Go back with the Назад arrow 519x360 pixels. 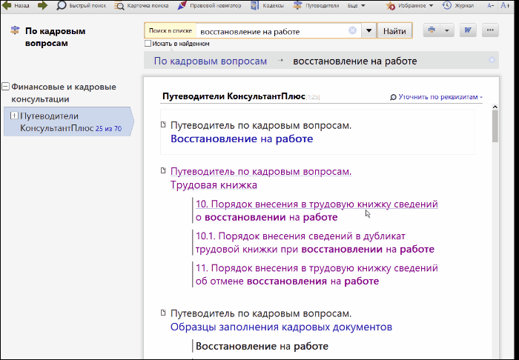click(16, 6)
